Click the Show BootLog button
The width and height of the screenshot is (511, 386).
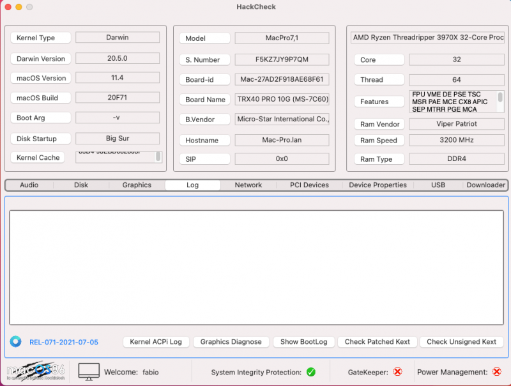click(304, 341)
